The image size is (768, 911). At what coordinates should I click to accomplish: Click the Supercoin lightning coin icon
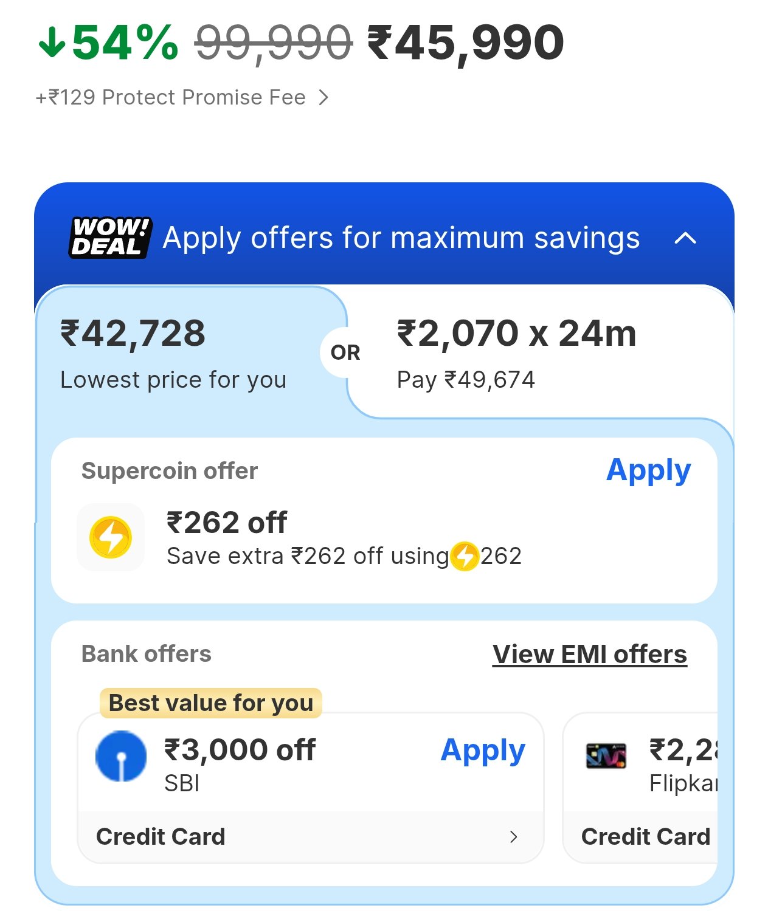111,537
